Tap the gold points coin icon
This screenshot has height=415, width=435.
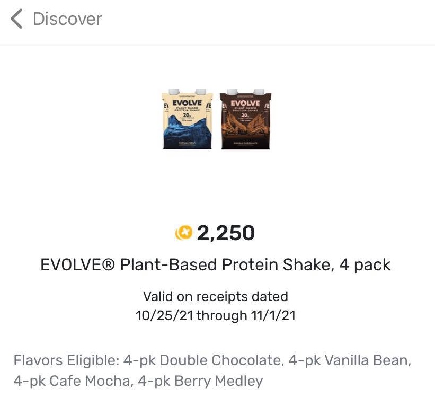[184, 233]
